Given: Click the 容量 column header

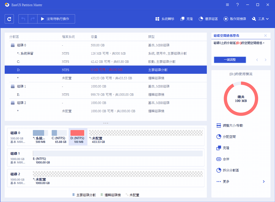Looking at the screenshot, I should point(94,37).
